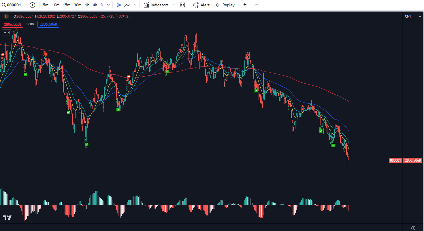Click the redo arrow icon
The height and width of the screenshot is (231, 424).
tap(256, 5)
